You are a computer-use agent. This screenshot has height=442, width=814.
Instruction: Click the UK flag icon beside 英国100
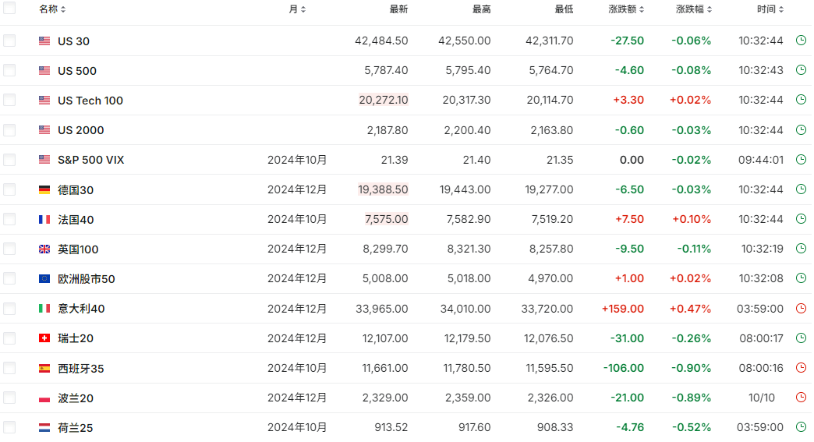(44, 249)
